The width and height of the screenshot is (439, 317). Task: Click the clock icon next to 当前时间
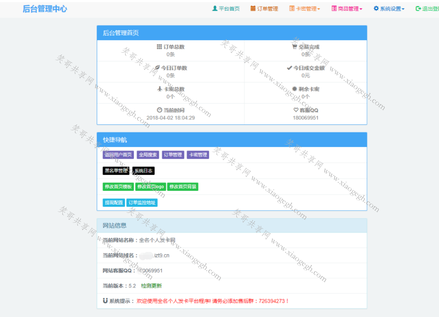click(x=159, y=110)
